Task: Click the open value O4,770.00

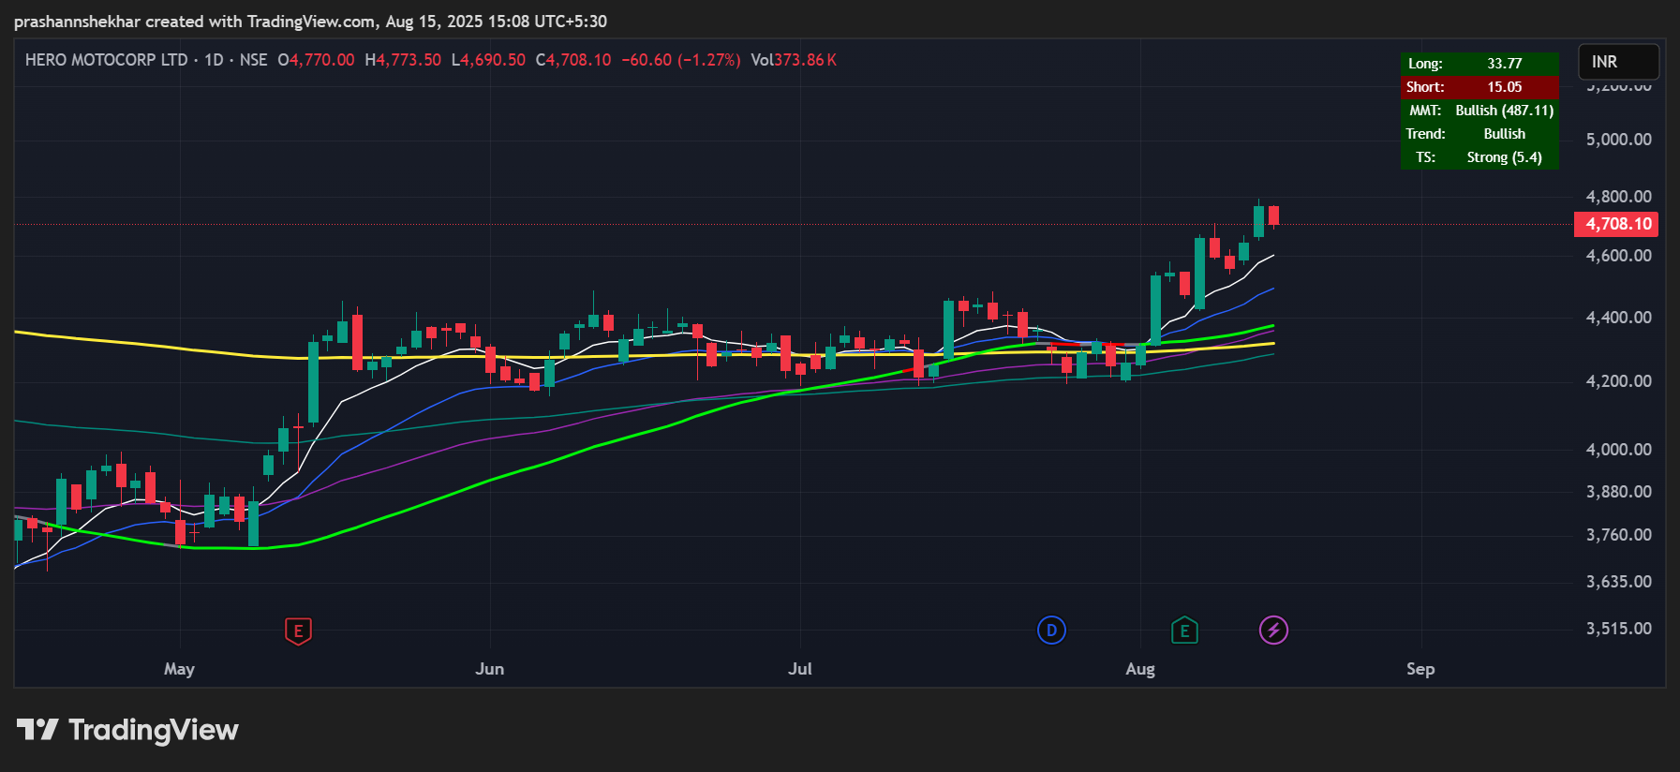Action: pyautogui.click(x=316, y=60)
